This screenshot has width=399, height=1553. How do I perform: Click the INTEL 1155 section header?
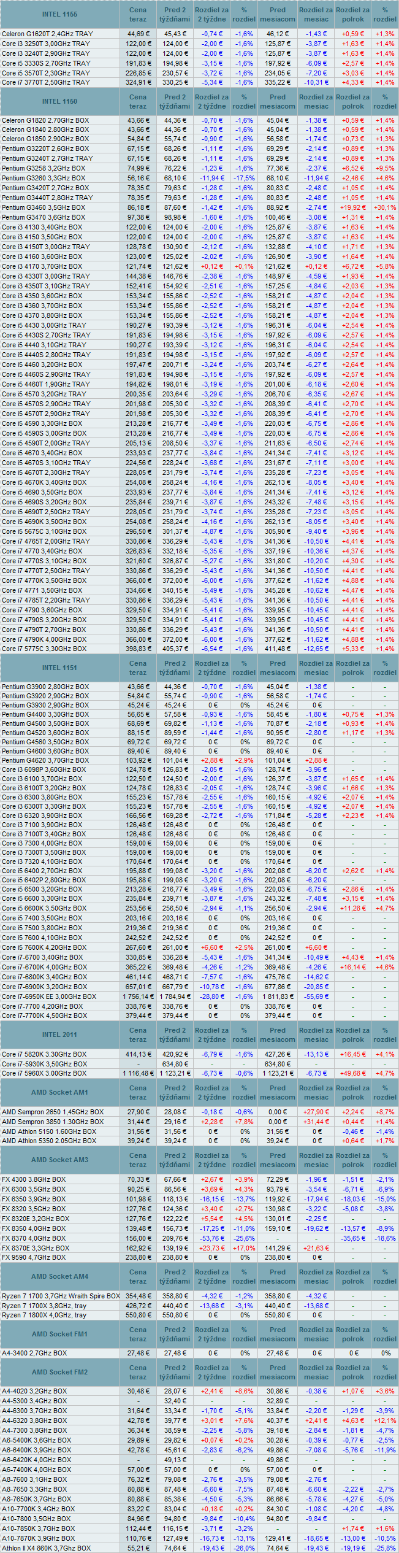click(x=60, y=14)
